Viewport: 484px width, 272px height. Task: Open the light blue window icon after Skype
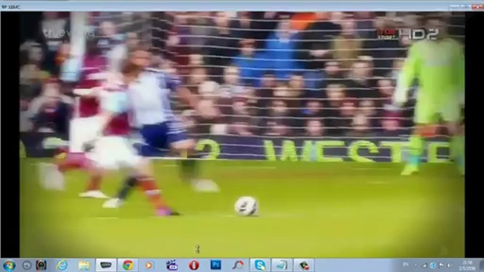[282, 265]
